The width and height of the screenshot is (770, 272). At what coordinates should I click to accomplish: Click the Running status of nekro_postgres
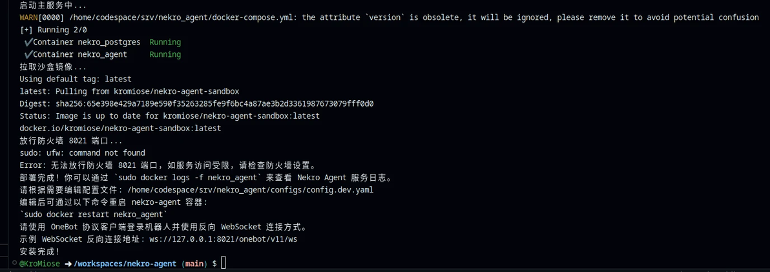click(x=165, y=43)
